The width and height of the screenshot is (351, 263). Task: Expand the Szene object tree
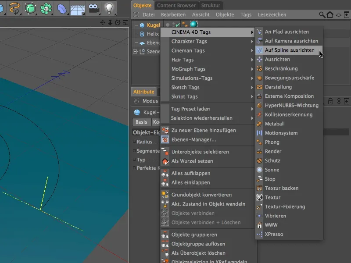(x=135, y=51)
